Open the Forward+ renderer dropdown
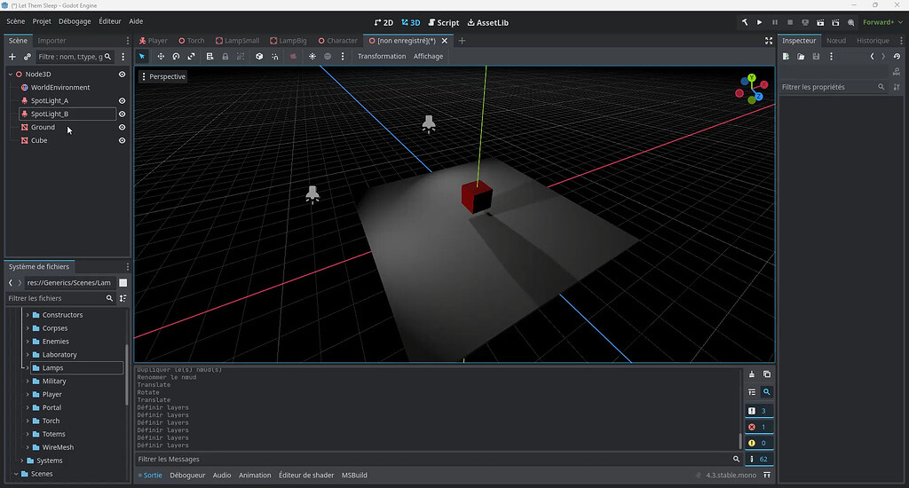The height and width of the screenshot is (488, 909). coord(882,22)
